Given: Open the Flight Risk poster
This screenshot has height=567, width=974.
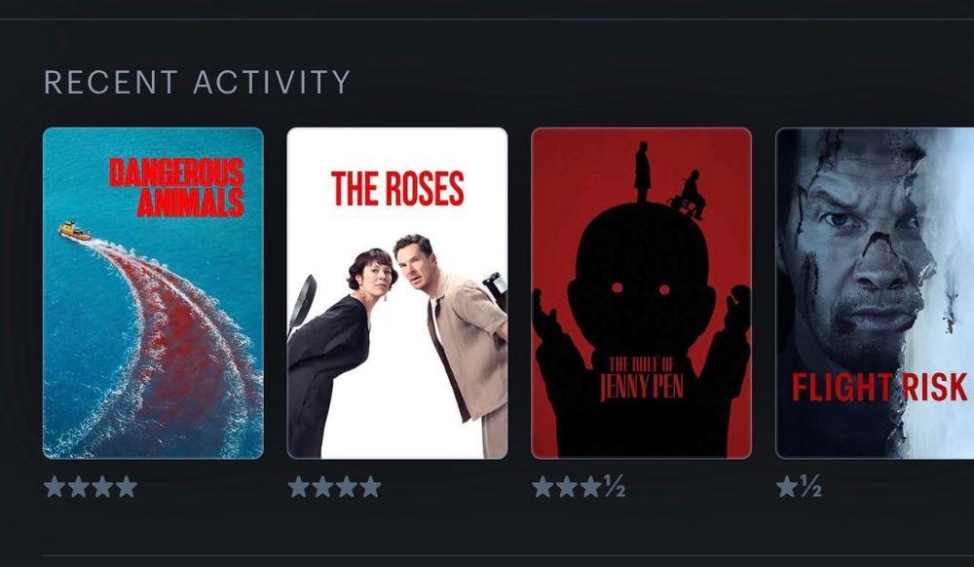Looking at the screenshot, I should pyautogui.click(x=875, y=293).
